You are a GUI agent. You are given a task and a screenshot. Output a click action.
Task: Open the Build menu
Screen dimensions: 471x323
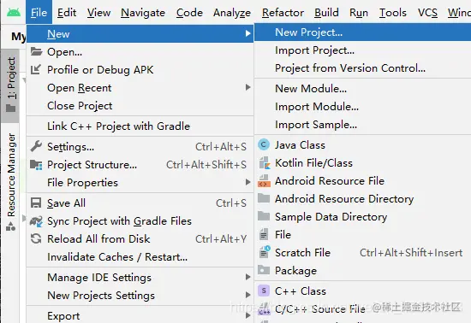click(326, 13)
